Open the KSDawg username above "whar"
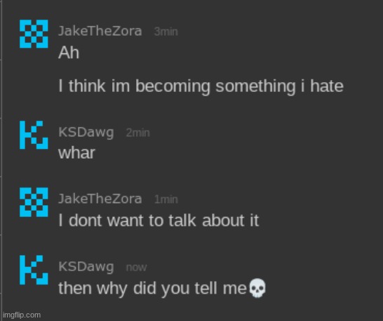Image resolution: width=383 pixels, height=321 pixels. coord(86,132)
